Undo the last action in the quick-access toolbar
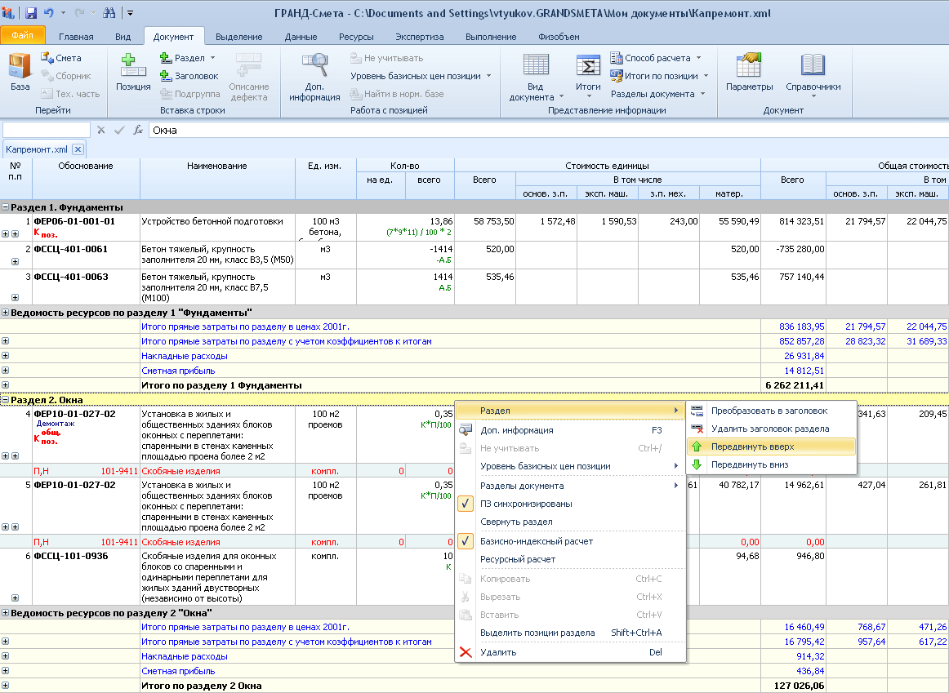Viewport: 949px width, 693px height. pos(49,13)
